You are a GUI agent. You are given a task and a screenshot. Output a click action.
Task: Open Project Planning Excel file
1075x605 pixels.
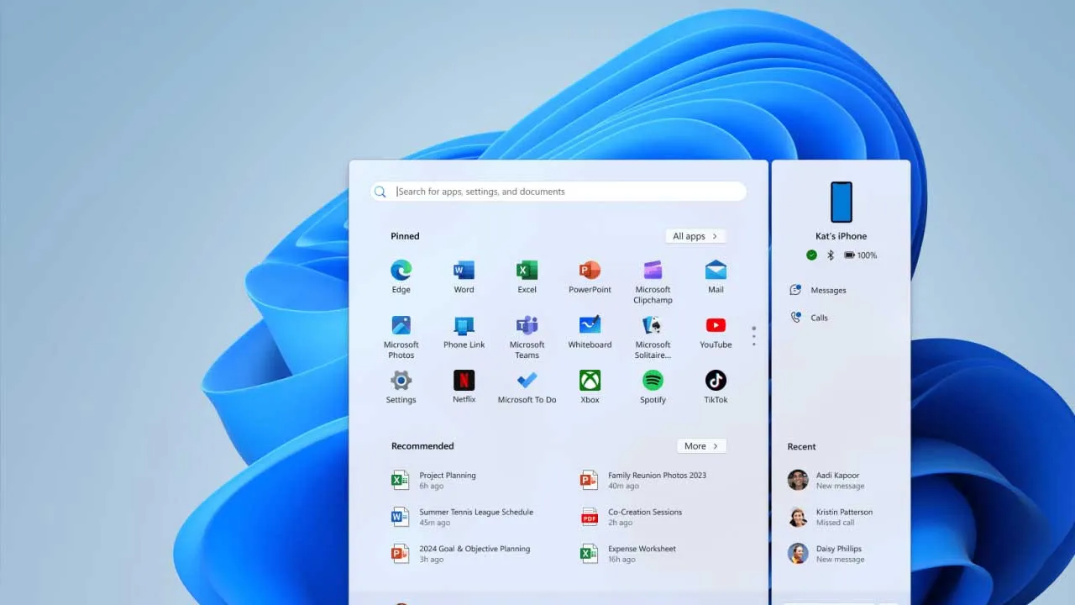point(434,481)
